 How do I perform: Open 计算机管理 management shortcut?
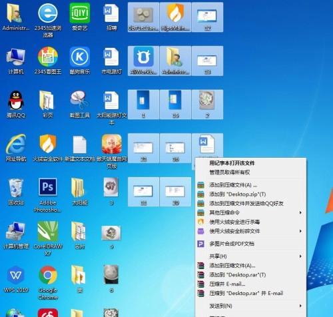[x=16, y=231]
